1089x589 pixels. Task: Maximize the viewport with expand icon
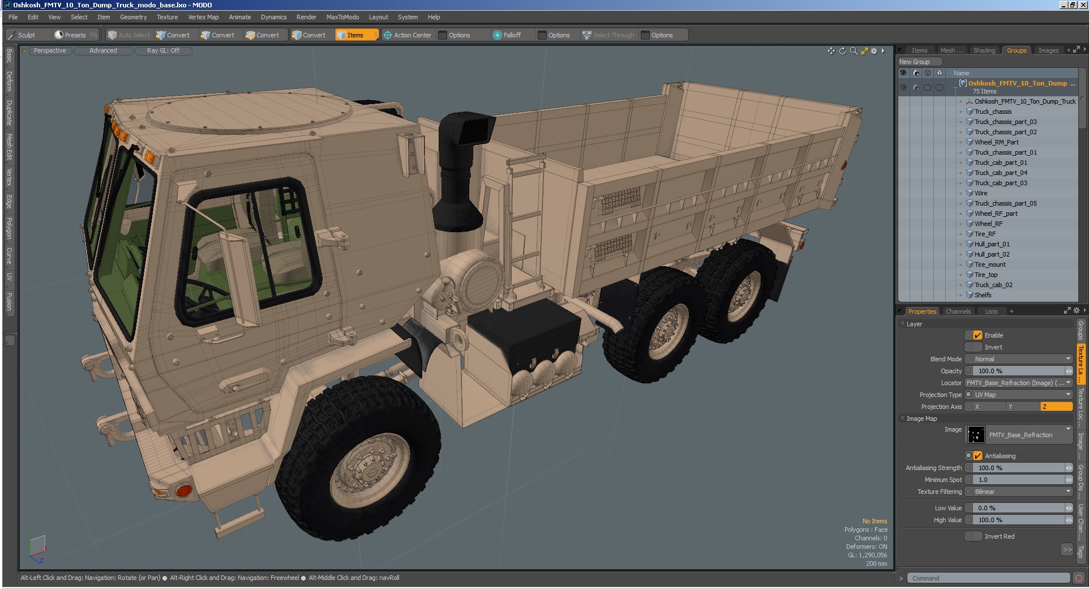[x=864, y=51]
